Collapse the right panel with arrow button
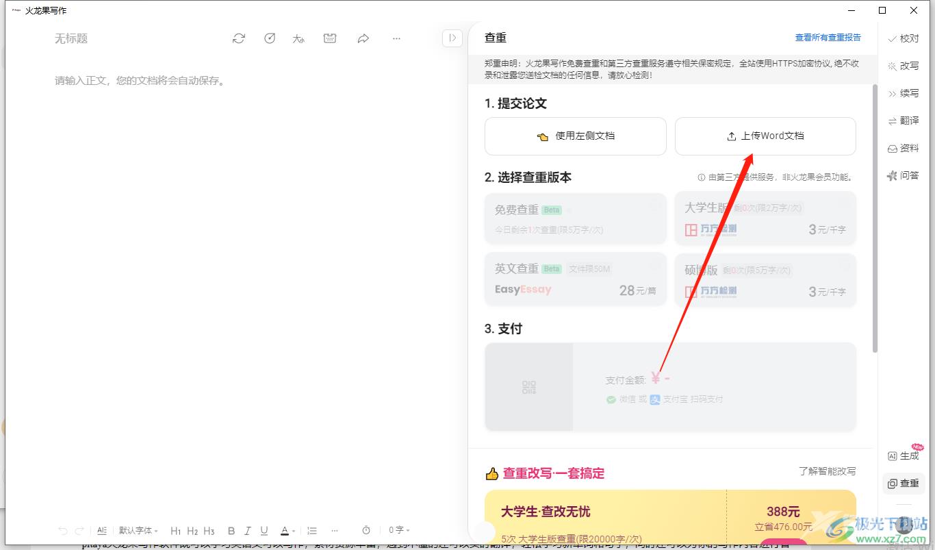This screenshot has height=550, width=935. [452, 38]
